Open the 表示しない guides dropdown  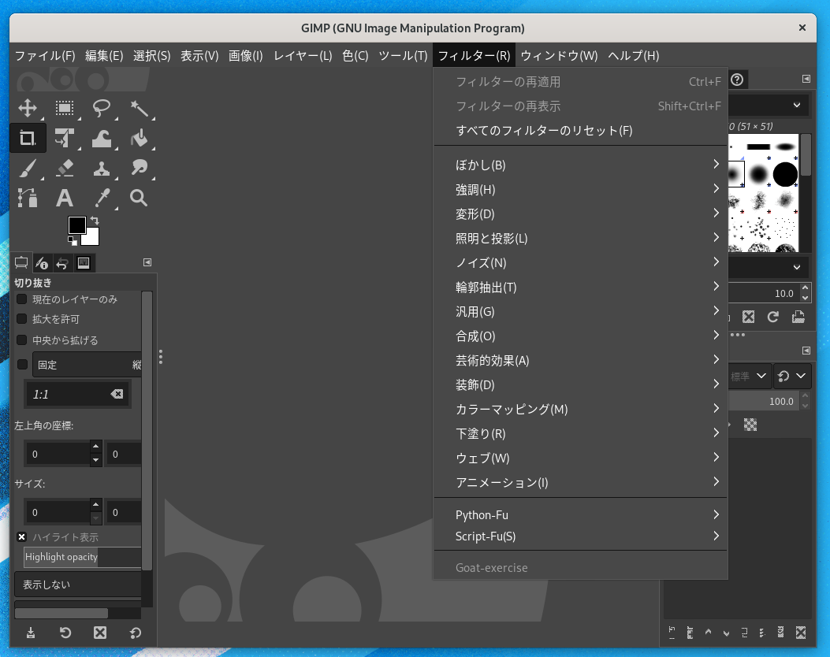78,585
